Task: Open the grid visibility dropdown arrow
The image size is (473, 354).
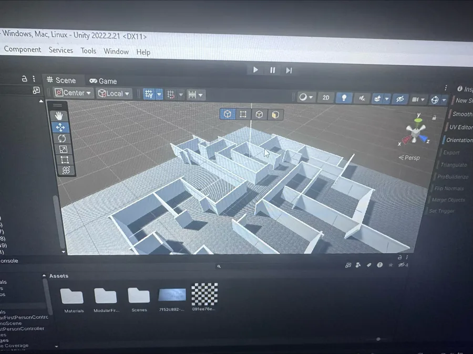Action: click(159, 94)
